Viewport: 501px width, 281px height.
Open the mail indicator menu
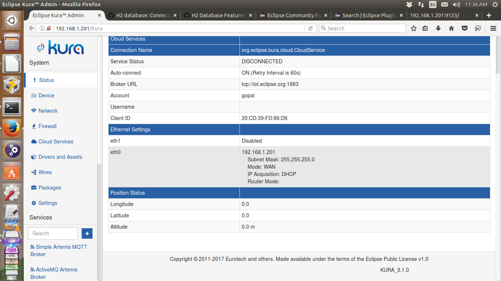tap(445, 4)
